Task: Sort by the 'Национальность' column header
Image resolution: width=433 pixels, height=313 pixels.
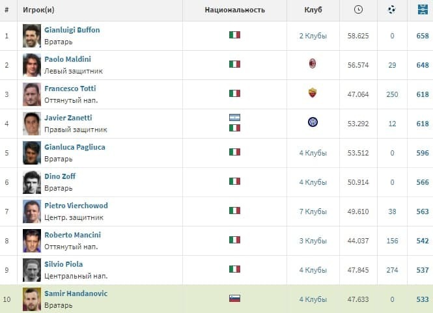Action: tap(234, 10)
